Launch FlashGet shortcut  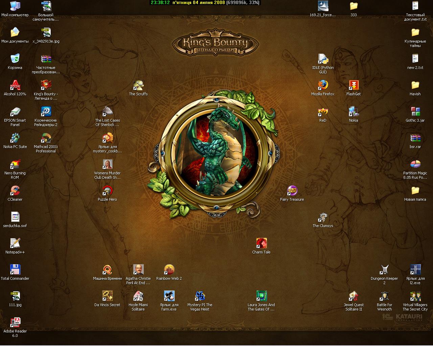[354, 85]
